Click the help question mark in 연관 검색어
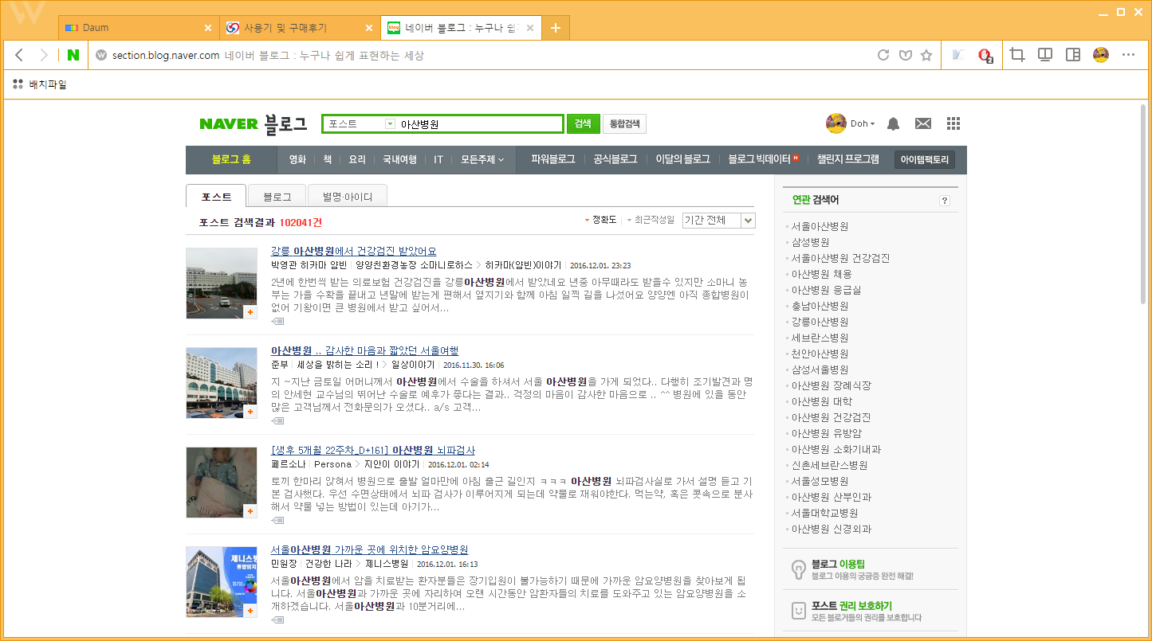Screen dimensions: 1152x641 pyautogui.click(x=945, y=201)
